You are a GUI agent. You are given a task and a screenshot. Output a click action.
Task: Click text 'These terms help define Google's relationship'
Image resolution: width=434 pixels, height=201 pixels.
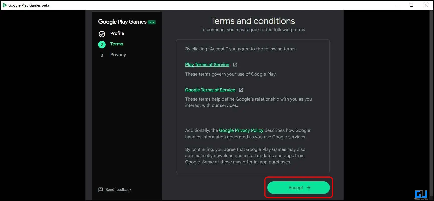[x=248, y=102]
